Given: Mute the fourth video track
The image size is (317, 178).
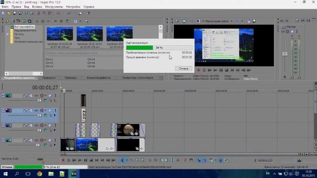Looking at the screenshot, I should click(50, 140).
